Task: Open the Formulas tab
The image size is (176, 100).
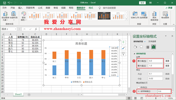Action: click(x=40, y=8)
